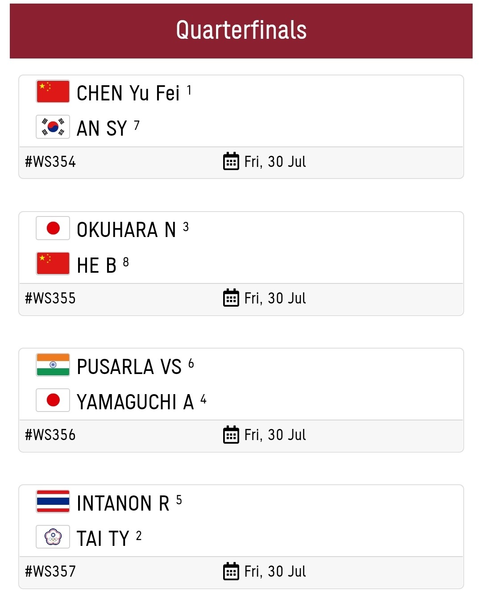This screenshot has height=603, width=482.
Task: Click calendar icon for match WS354
Action: click(x=231, y=161)
